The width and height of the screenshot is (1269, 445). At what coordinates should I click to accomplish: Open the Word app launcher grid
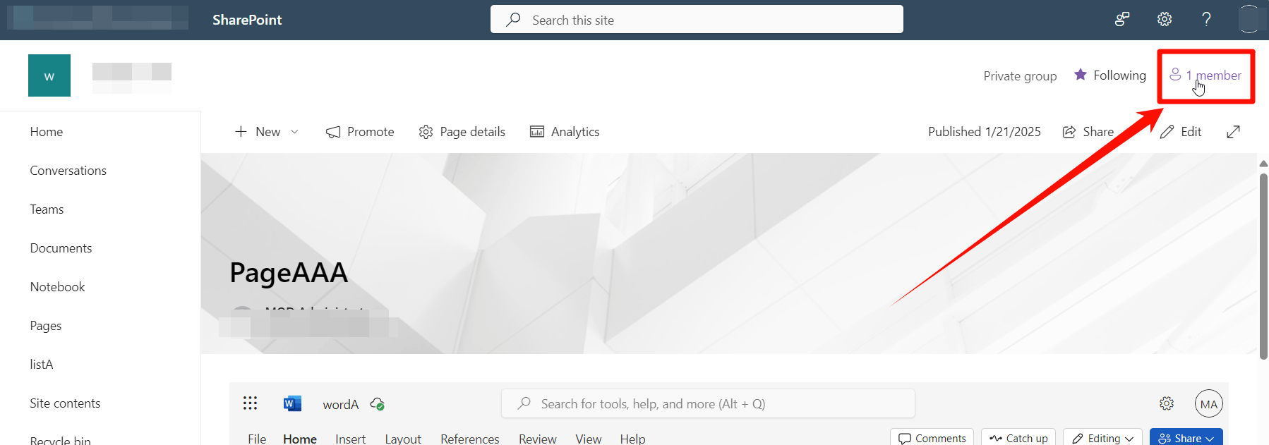click(x=250, y=403)
